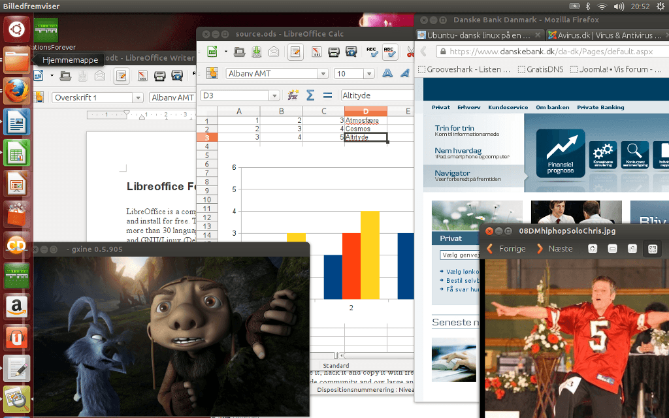The width and height of the screenshot is (669, 418).
Task: Open Calc font name dropdown Albany AMT
Action: click(x=323, y=74)
